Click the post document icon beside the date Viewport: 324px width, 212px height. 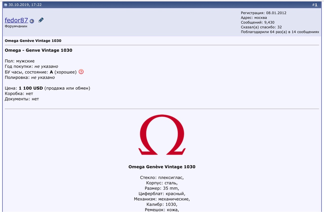click(x=6, y=5)
